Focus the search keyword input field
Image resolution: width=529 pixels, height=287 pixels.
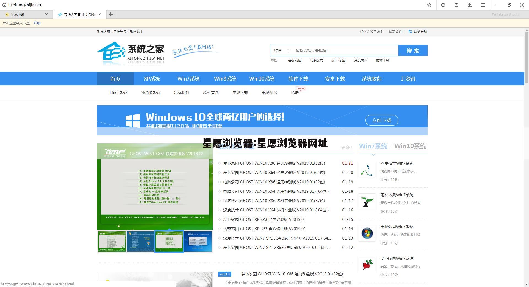pyautogui.click(x=345, y=50)
